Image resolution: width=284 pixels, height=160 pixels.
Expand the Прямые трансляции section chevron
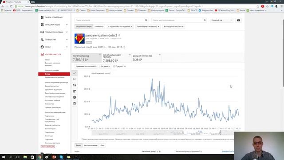pos(67,32)
